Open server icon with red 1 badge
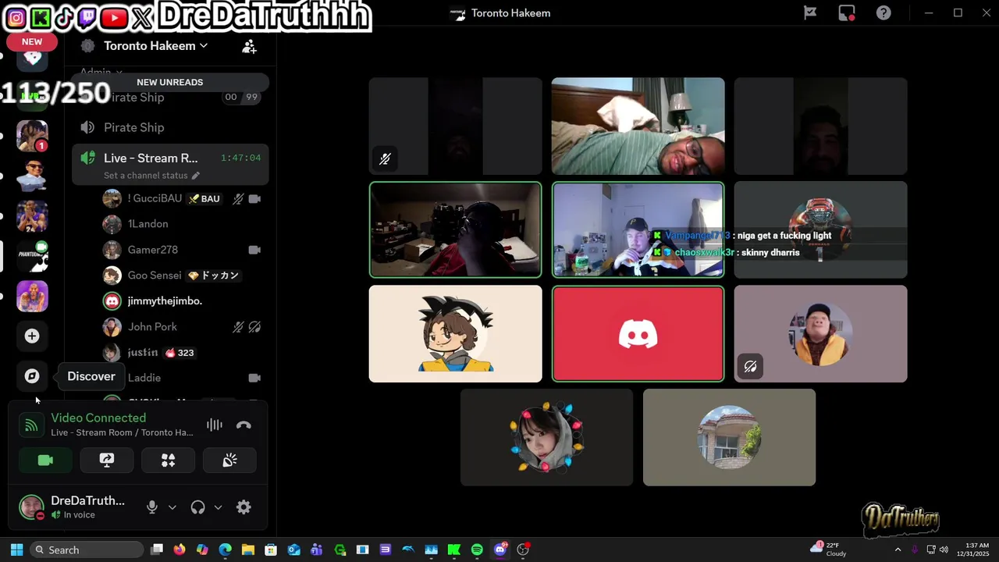The width and height of the screenshot is (999, 562). coord(32,136)
